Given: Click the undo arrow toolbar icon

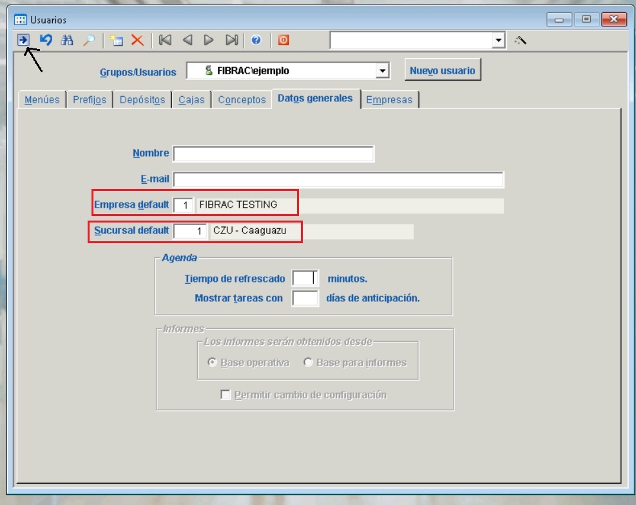Looking at the screenshot, I should 45,40.
